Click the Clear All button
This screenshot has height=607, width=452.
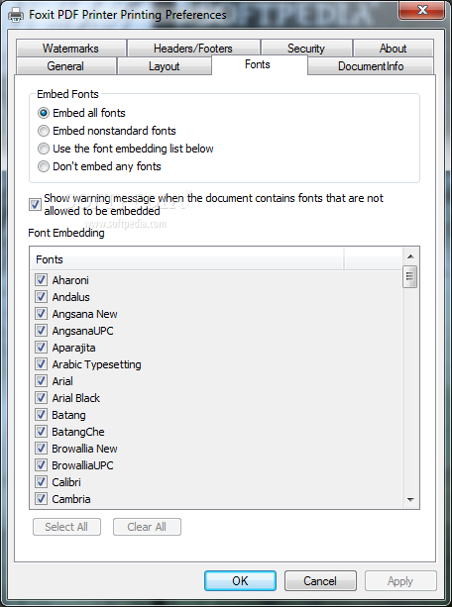click(x=147, y=527)
